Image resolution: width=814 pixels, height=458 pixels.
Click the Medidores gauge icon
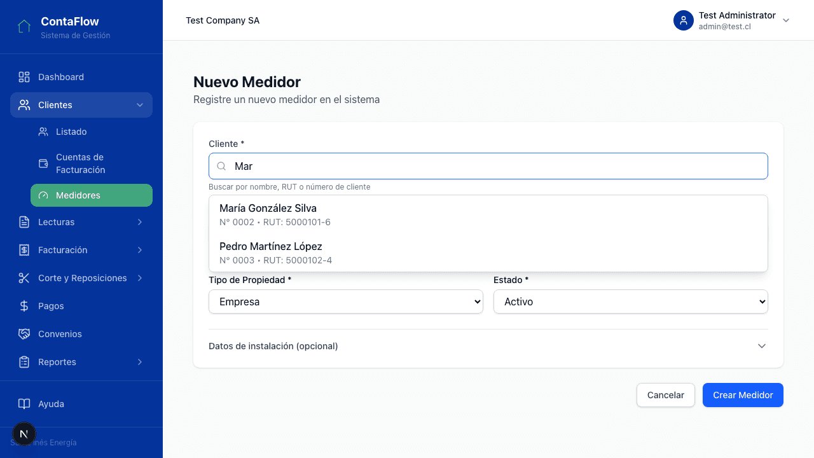pos(43,195)
